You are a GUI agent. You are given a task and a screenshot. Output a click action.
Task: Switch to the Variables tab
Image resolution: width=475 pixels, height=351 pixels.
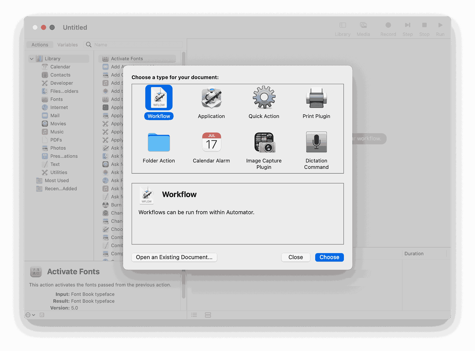[68, 44]
